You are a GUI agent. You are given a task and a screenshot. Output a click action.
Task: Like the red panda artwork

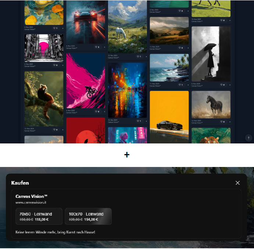(54, 130)
